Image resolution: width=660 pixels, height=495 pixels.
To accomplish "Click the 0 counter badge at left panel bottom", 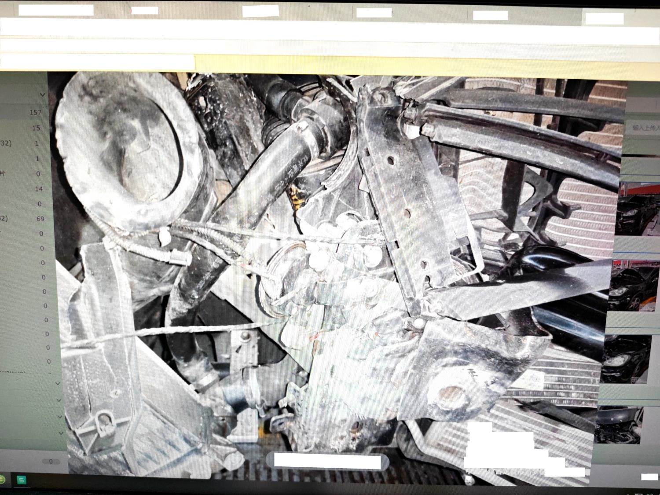I will coord(51,462).
